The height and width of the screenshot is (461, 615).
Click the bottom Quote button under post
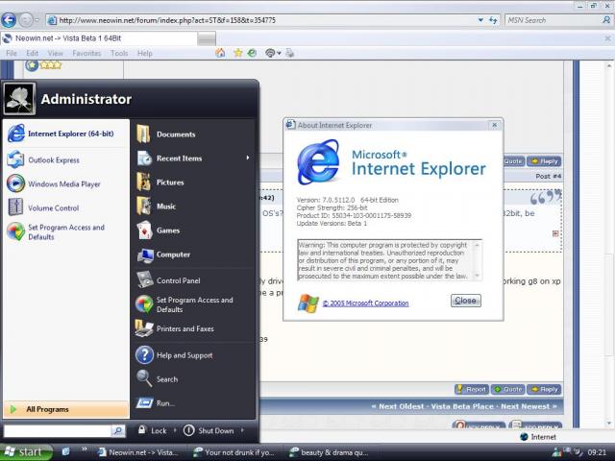point(508,389)
